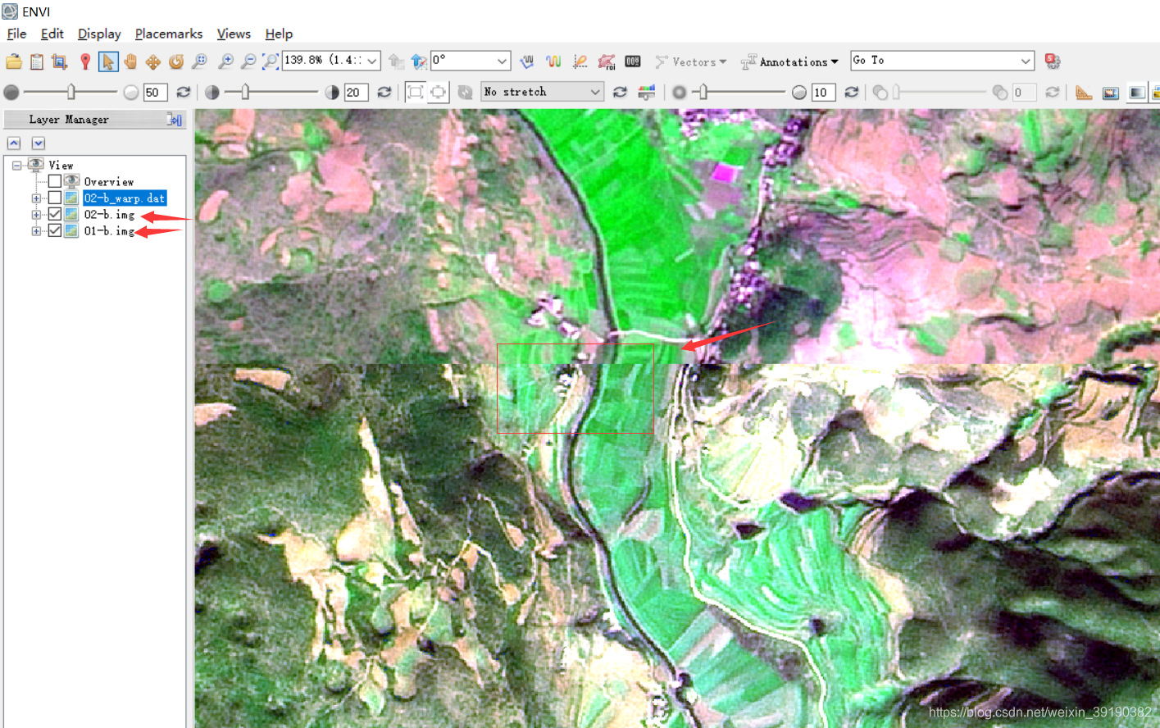Click the Toolbox gear icon after Go To
Screen dimensions: 1160x728
(1053, 61)
